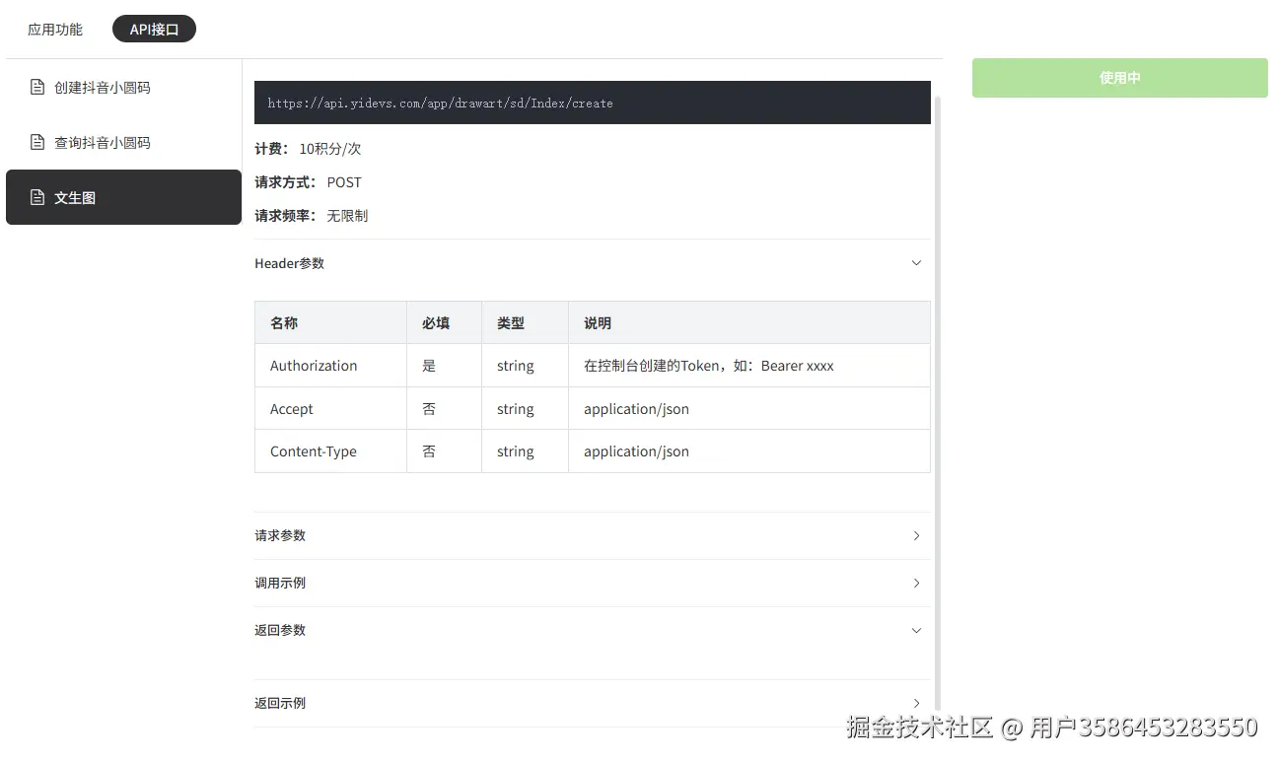Select the 文生图 API entry
This screenshot has height=762, width=1279.
123,197
